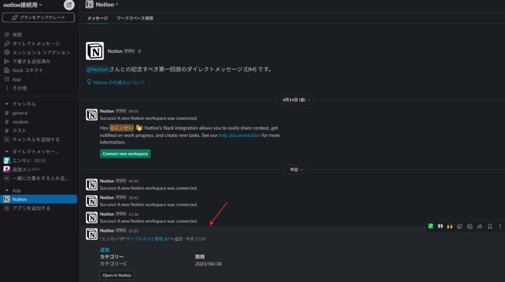React with the raised hands emoji
Image resolution: width=505 pixels, height=282 pixels.
coord(449,226)
